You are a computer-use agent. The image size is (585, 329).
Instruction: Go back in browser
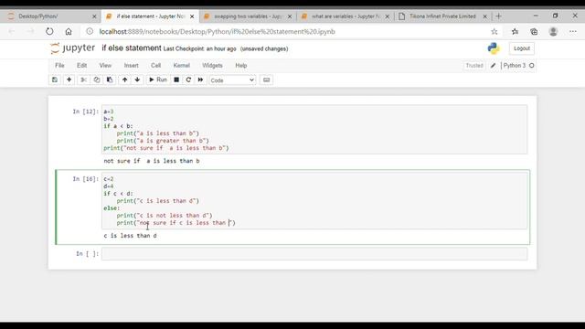click(12, 32)
